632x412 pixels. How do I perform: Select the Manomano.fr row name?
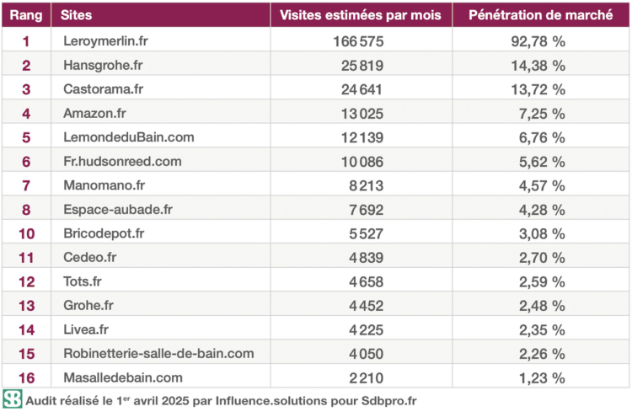pos(104,185)
